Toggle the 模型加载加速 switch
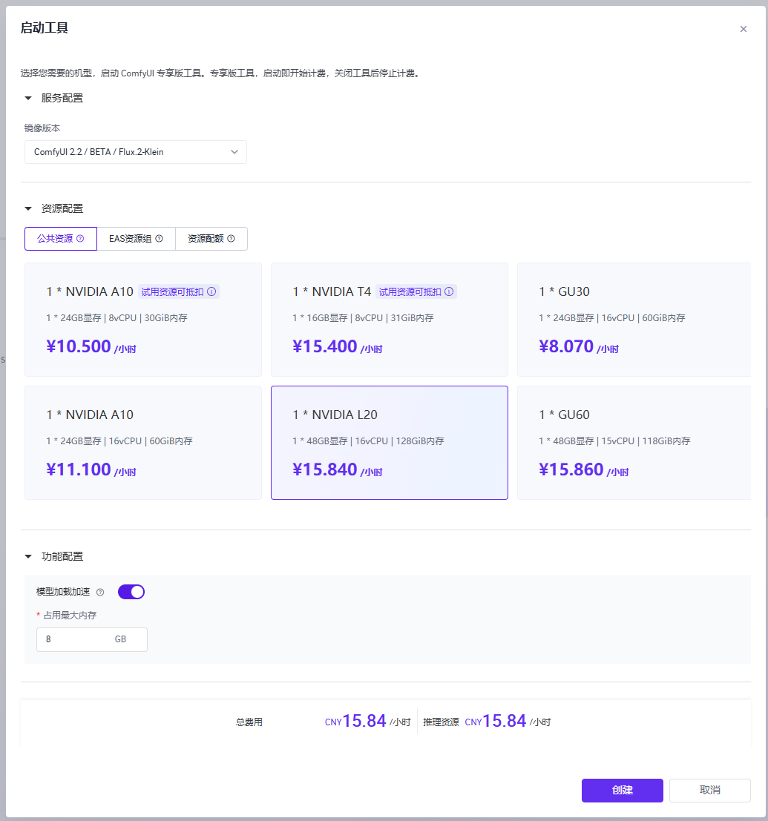 tap(131, 592)
